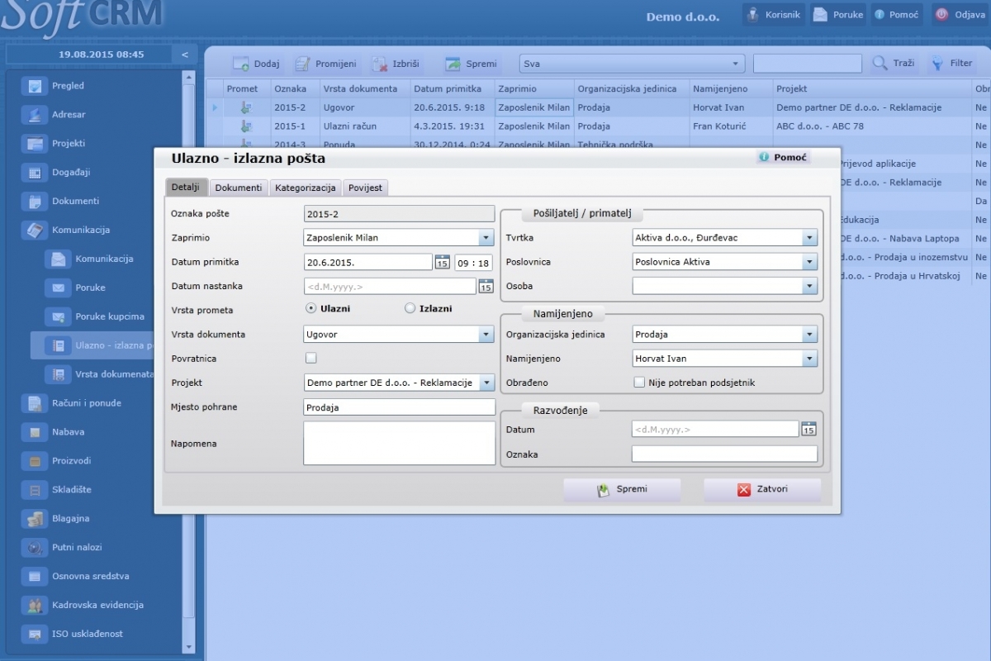Expand the Namijenjeno dropdown

point(808,359)
